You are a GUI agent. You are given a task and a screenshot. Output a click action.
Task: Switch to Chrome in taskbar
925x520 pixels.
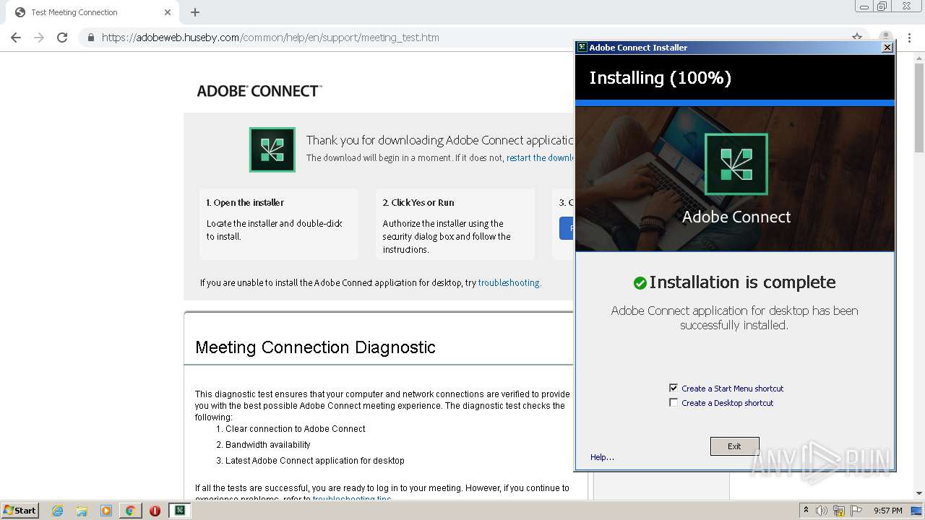click(130, 511)
